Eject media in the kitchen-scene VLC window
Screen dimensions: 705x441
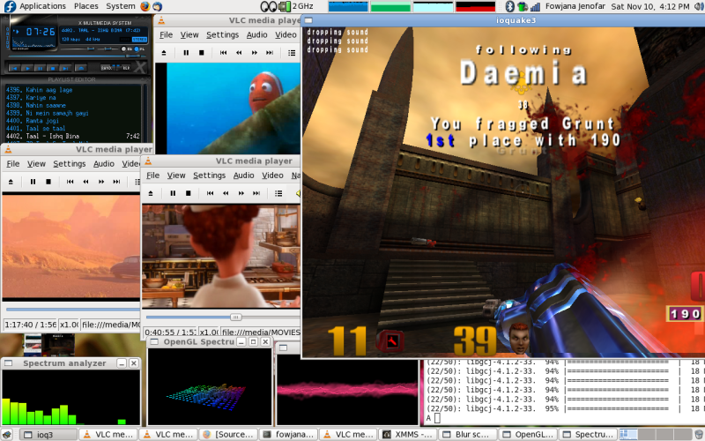click(151, 193)
